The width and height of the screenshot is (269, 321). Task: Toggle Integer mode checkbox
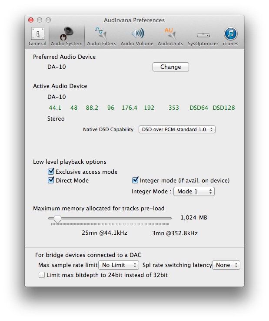point(135,180)
